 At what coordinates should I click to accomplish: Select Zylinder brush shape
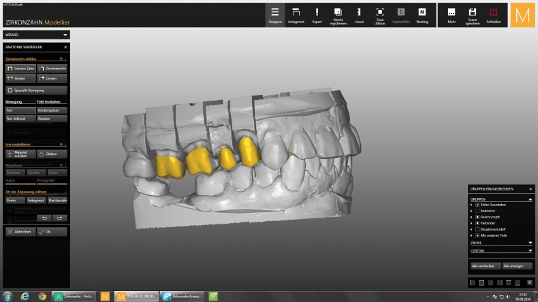point(36,173)
